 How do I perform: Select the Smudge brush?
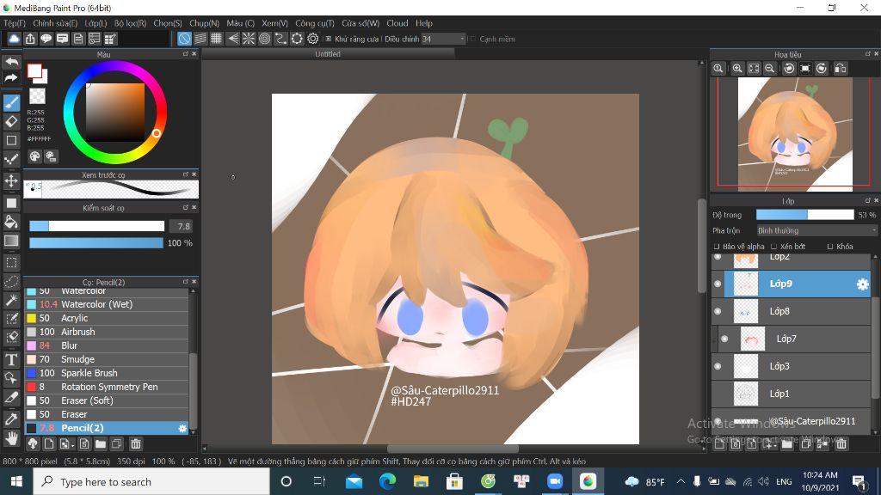point(107,359)
